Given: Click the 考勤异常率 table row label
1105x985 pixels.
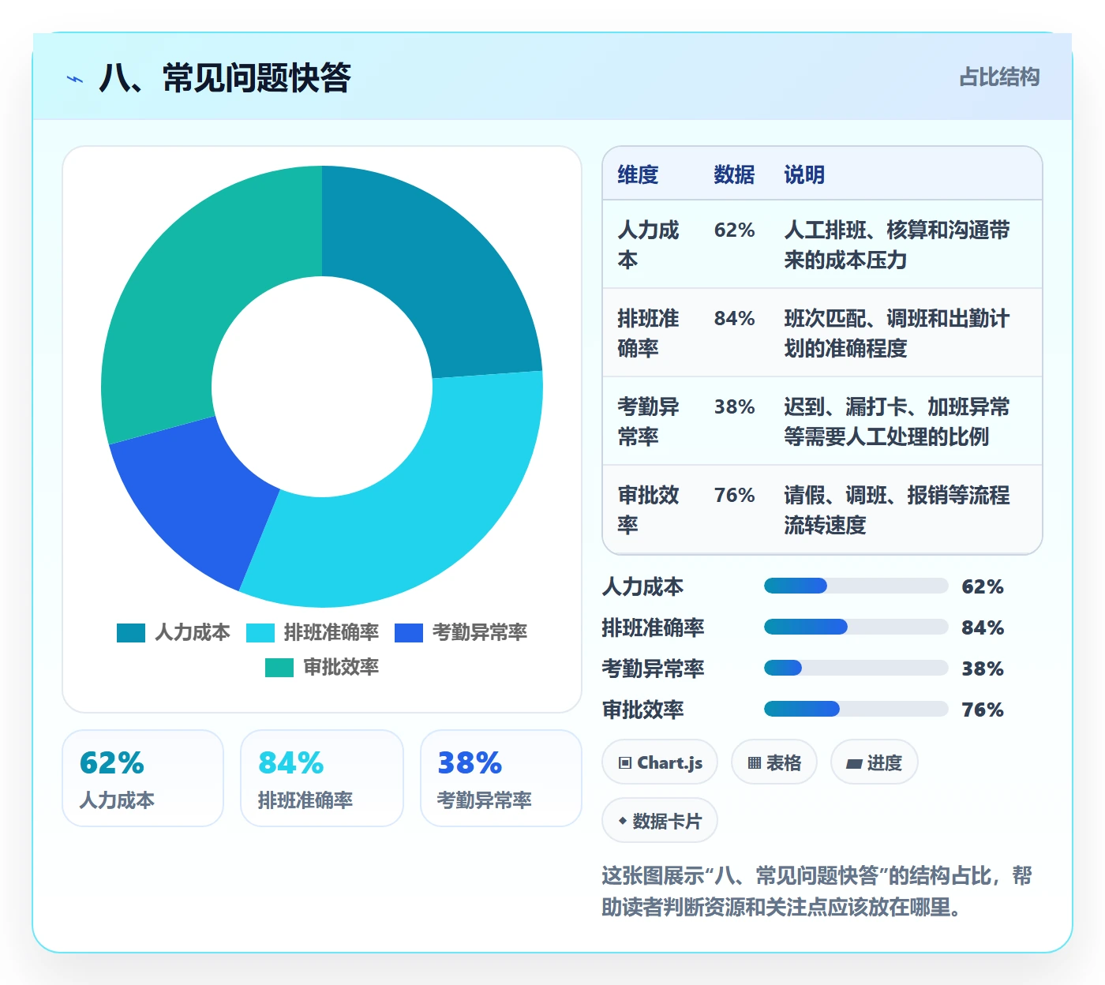Looking at the screenshot, I should pyautogui.click(x=648, y=421).
